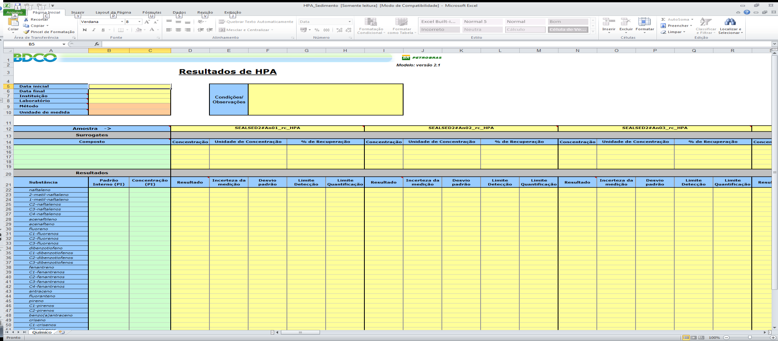
Task: Center text horizontally
Action: point(178,30)
